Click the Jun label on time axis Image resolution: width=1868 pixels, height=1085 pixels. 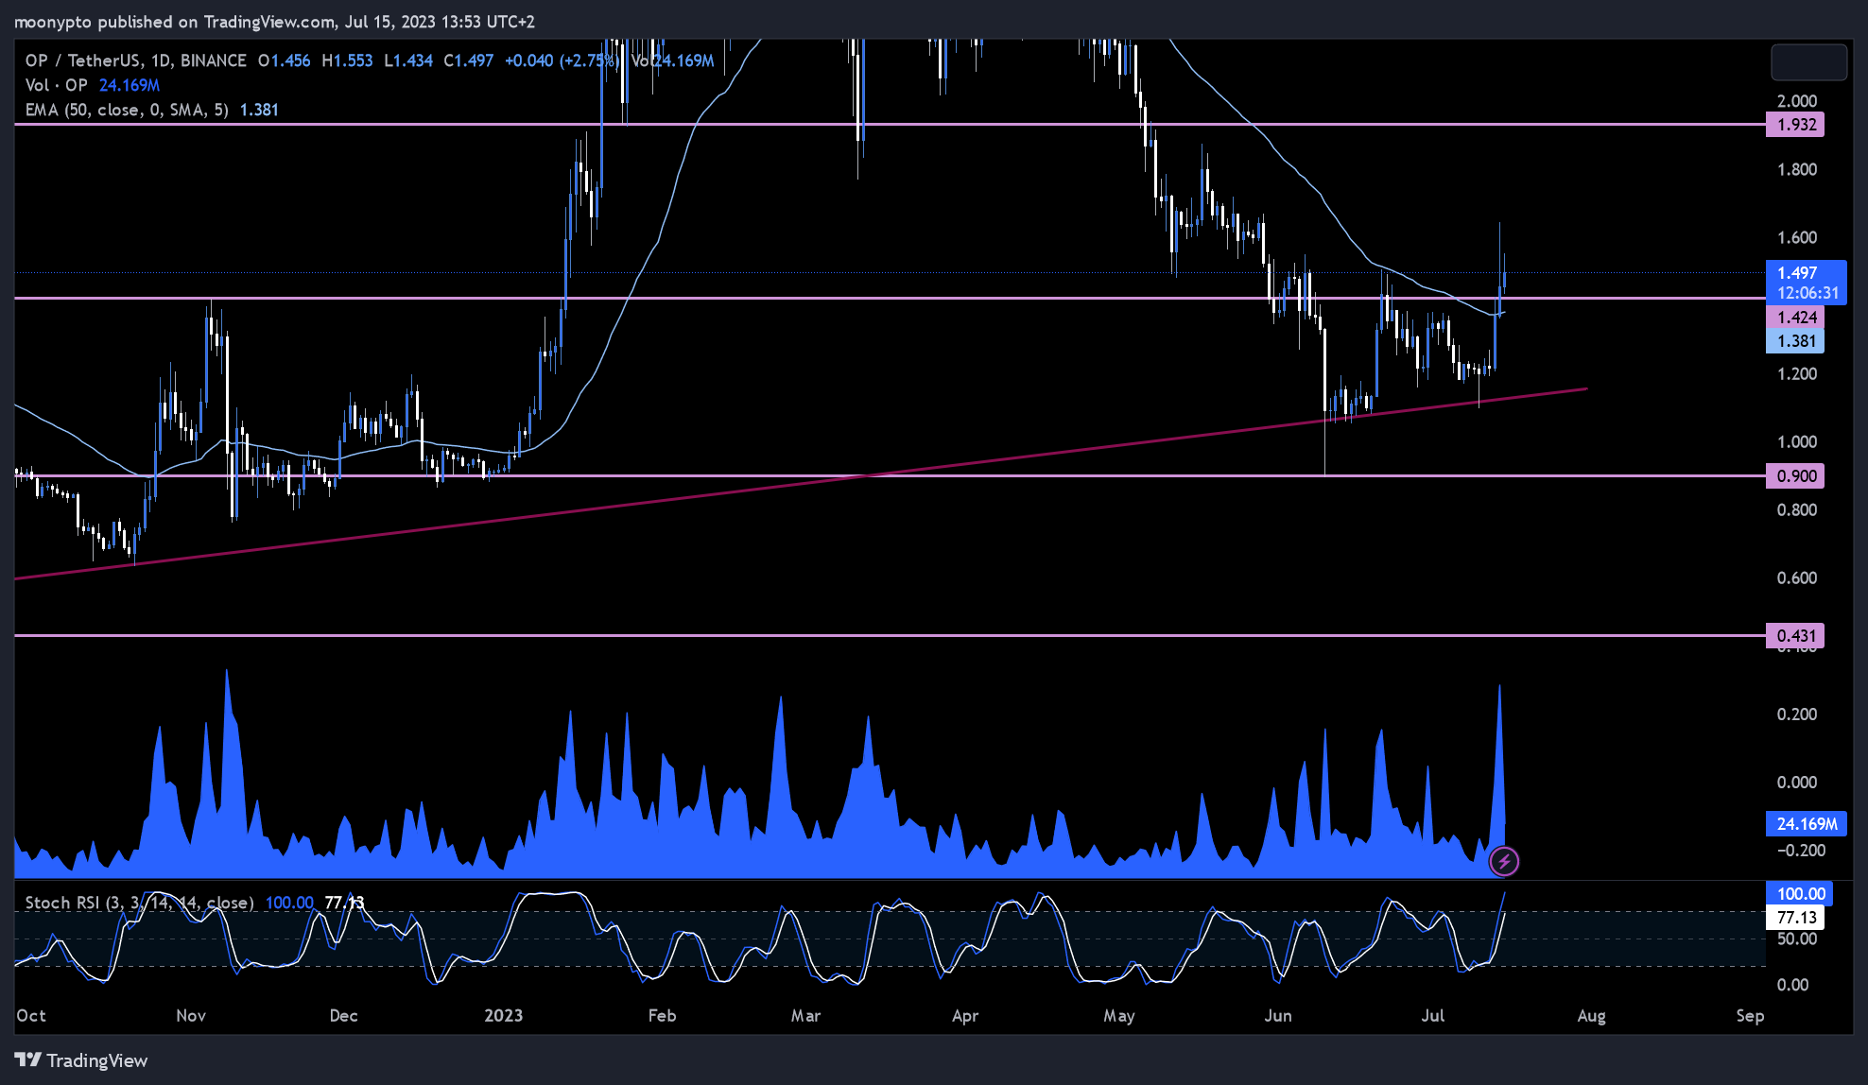[x=1278, y=1016]
